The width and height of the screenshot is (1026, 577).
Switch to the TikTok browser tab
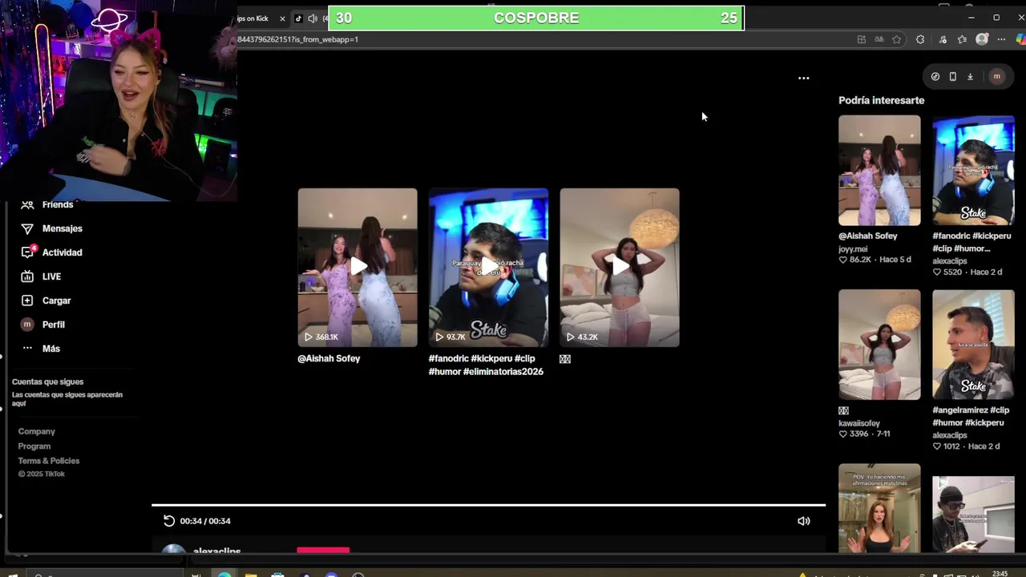tap(311, 18)
